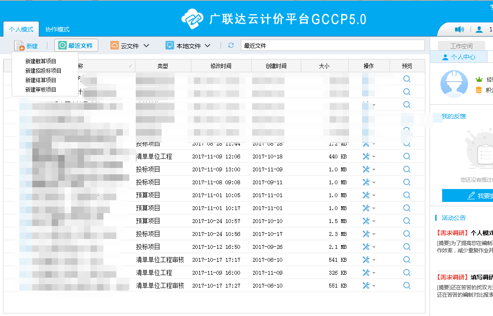
Task: Click tools icon for 541 KB row
Action: (366, 260)
